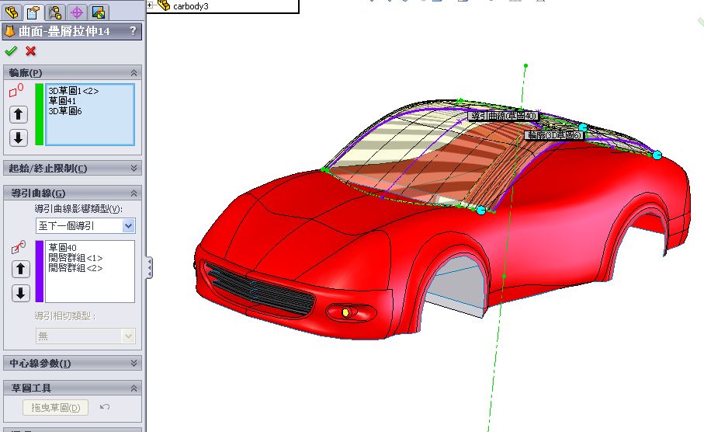Collapse the 輪廓(P) section
This screenshot has height=432, width=704.
pos(134,73)
